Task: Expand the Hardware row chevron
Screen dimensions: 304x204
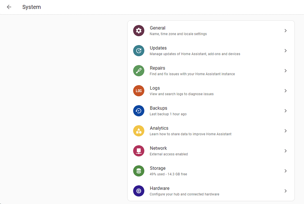Action: point(285,191)
